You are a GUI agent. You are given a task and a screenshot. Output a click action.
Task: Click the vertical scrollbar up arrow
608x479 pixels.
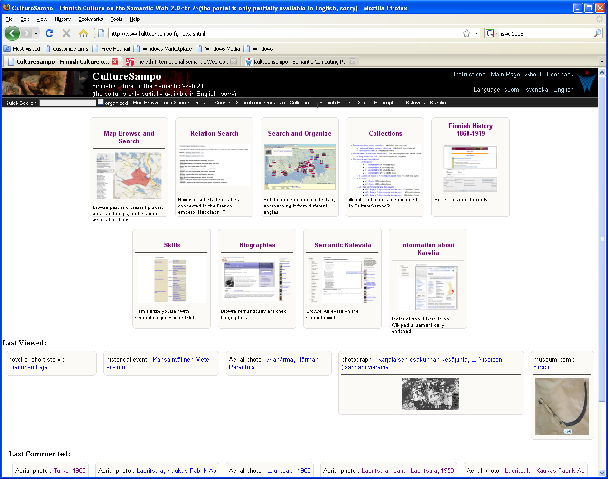click(602, 73)
